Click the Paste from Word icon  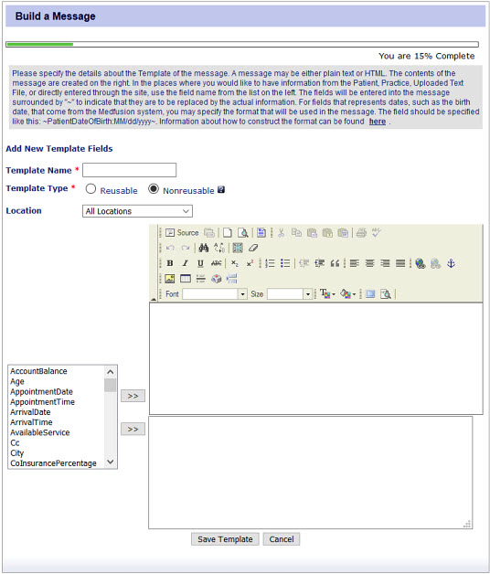[343, 233]
